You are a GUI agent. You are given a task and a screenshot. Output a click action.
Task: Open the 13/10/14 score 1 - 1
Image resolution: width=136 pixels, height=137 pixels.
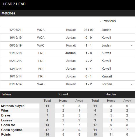click(88, 69)
